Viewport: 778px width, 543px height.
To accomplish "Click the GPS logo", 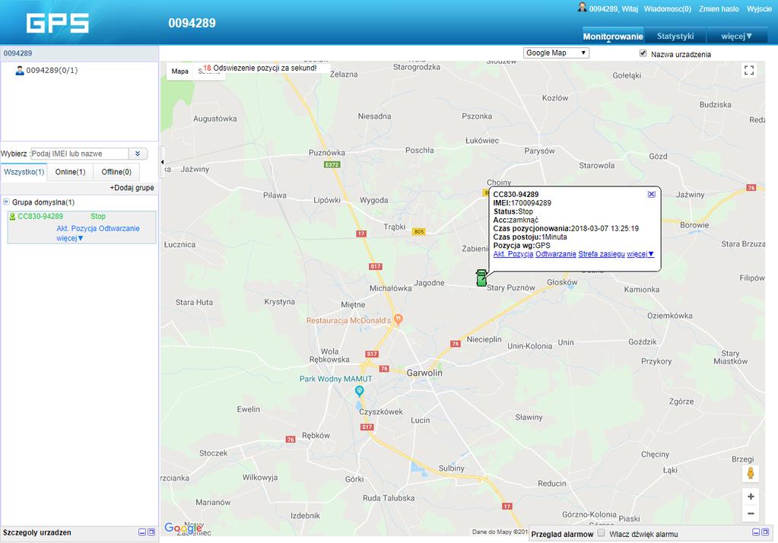I will tap(58, 23).
